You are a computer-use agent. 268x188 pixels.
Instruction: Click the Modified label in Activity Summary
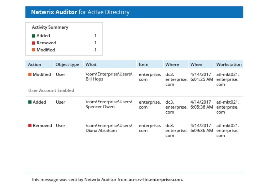coord(46,50)
